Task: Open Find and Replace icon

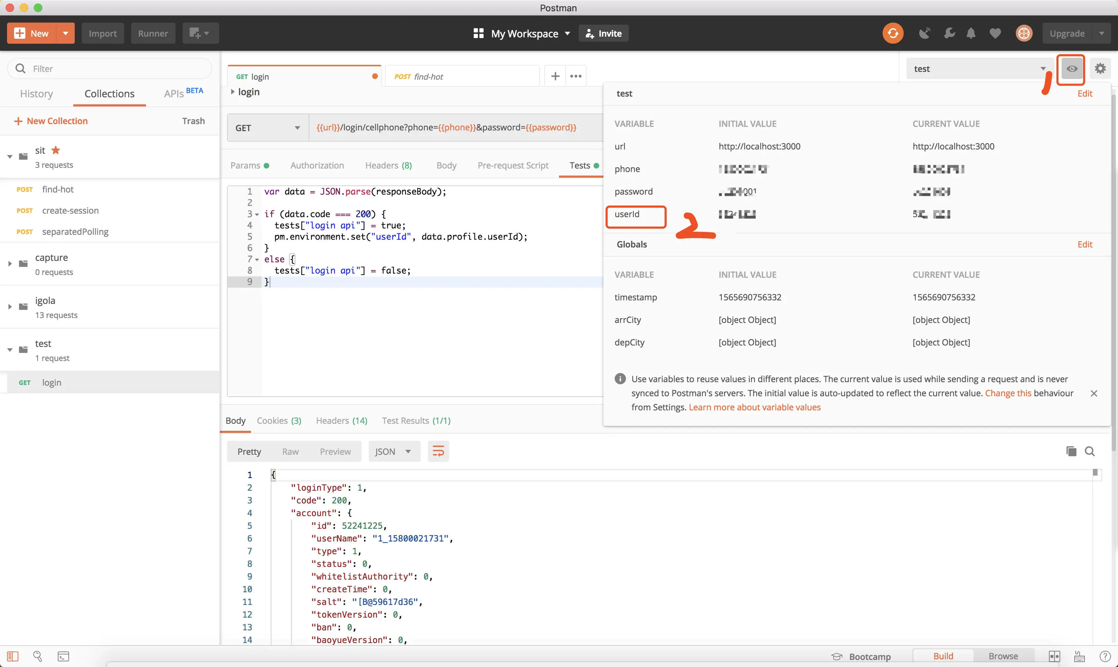Action: [x=38, y=656]
